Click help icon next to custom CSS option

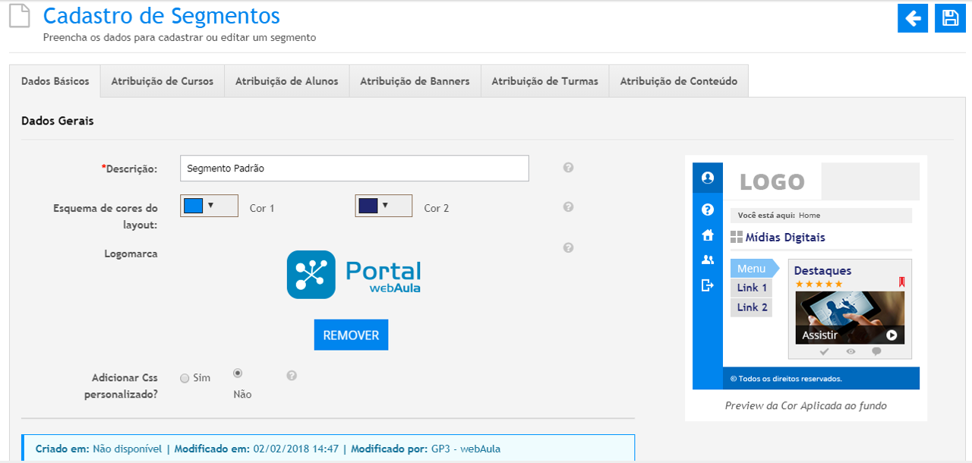tap(292, 375)
